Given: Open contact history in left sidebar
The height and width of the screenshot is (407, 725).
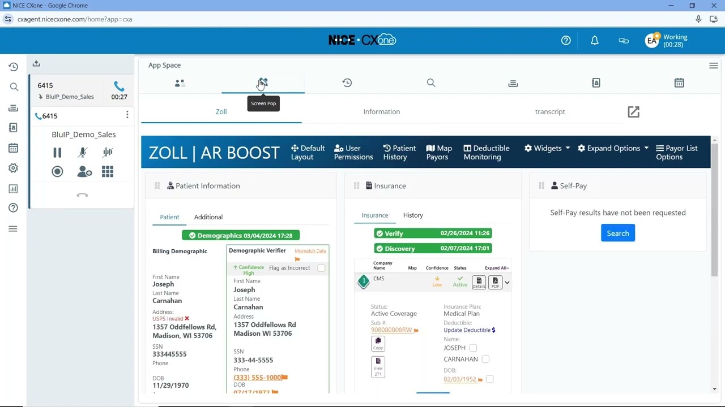Looking at the screenshot, I should (14, 67).
